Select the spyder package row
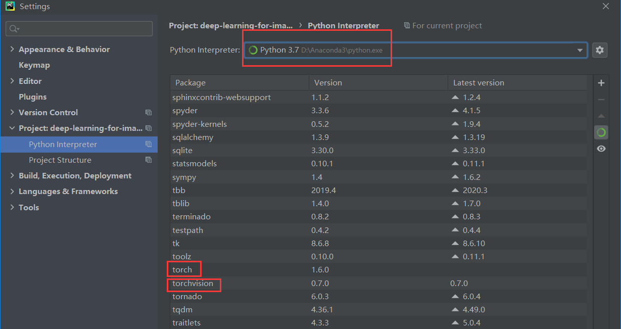 coord(379,110)
